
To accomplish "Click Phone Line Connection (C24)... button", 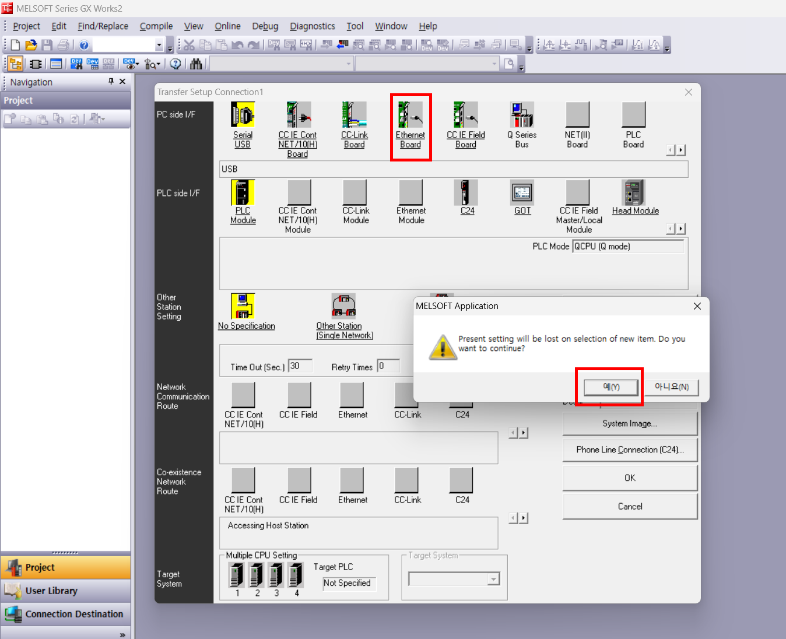I will (x=630, y=450).
